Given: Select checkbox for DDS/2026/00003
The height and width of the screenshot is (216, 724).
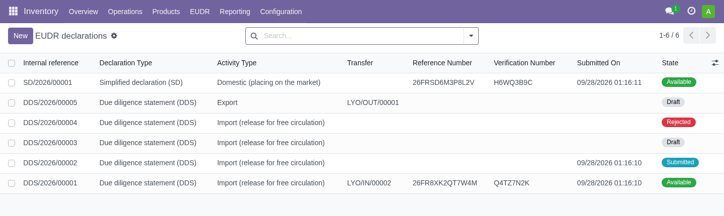Looking at the screenshot, I should (x=12, y=143).
